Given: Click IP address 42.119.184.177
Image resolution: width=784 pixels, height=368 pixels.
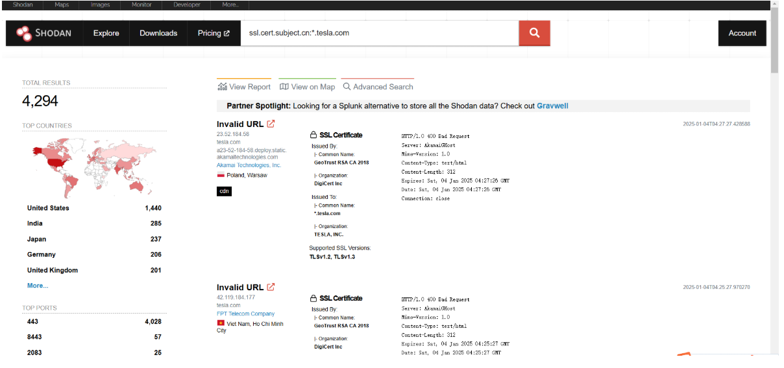Looking at the screenshot, I should coord(236,297).
